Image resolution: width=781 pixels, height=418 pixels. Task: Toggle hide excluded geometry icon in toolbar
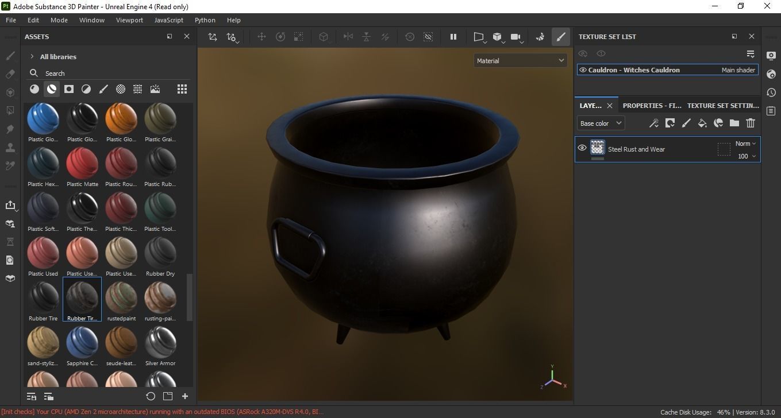428,37
